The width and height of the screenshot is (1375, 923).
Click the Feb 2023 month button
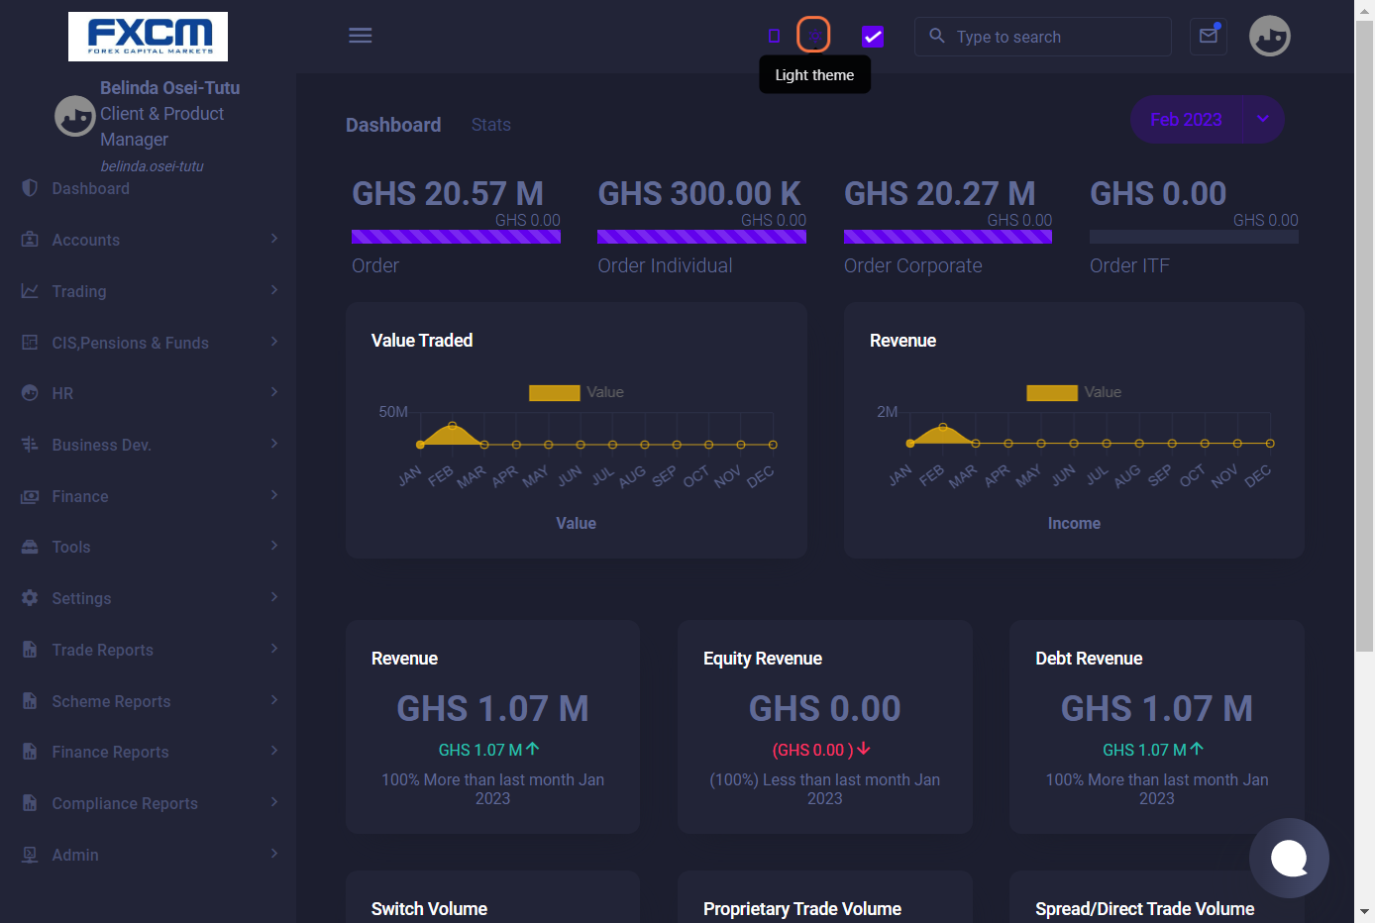1186,120
